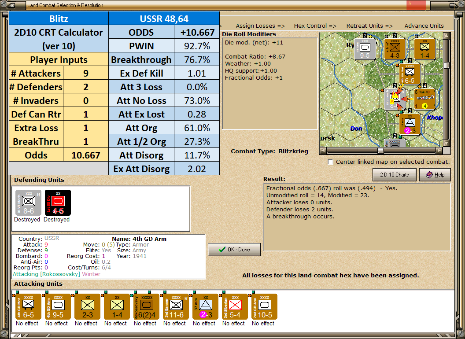Click the # Attackers value 9 cell

pos(86,73)
